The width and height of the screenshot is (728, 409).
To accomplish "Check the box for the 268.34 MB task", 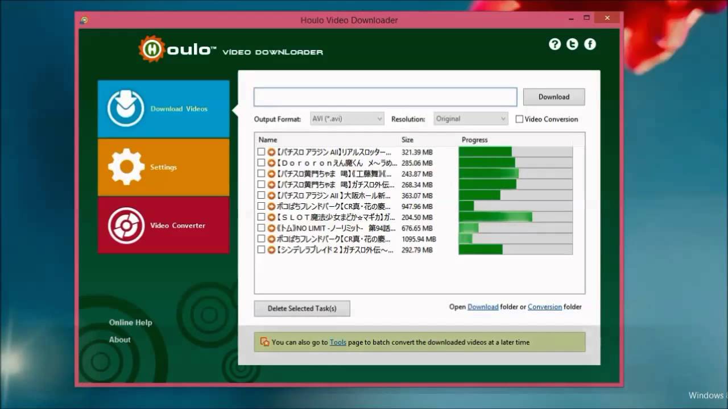I will (261, 185).
